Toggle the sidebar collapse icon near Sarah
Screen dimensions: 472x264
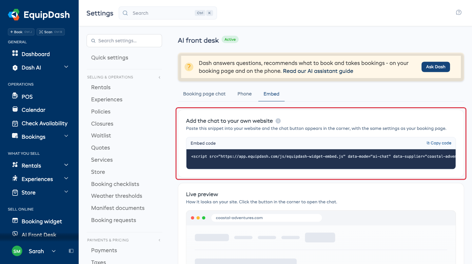click(x=71, y=251)
